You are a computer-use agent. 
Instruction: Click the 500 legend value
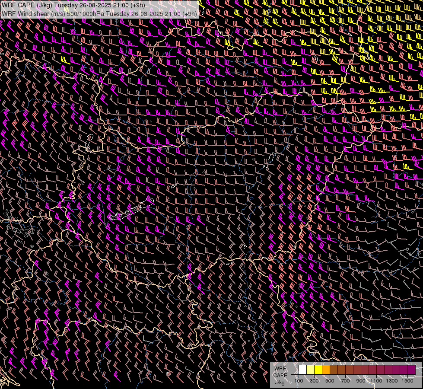point(330,381)
